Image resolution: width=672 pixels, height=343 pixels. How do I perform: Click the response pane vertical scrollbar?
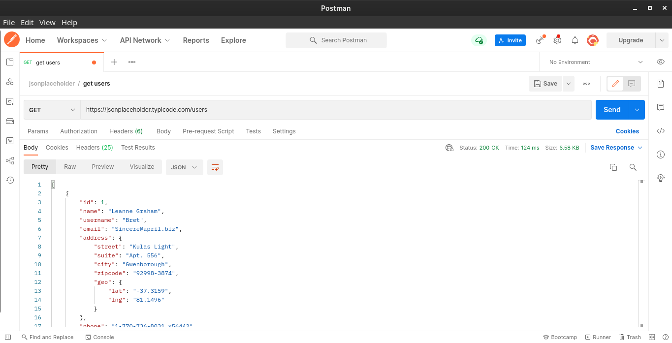pos(641,253)
